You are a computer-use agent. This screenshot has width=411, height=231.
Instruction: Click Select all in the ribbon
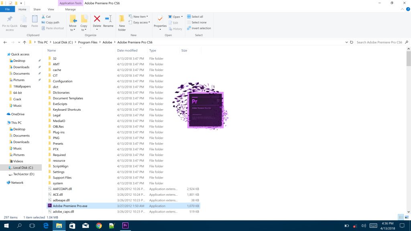point(195,16)
